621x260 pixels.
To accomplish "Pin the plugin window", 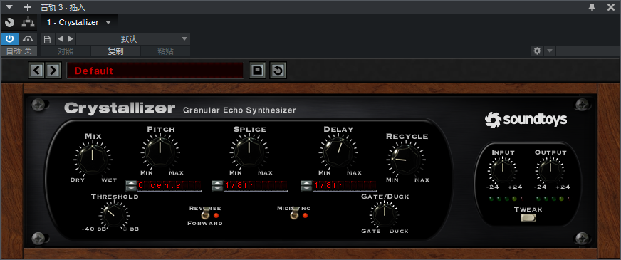I will (x=592, y=6).
